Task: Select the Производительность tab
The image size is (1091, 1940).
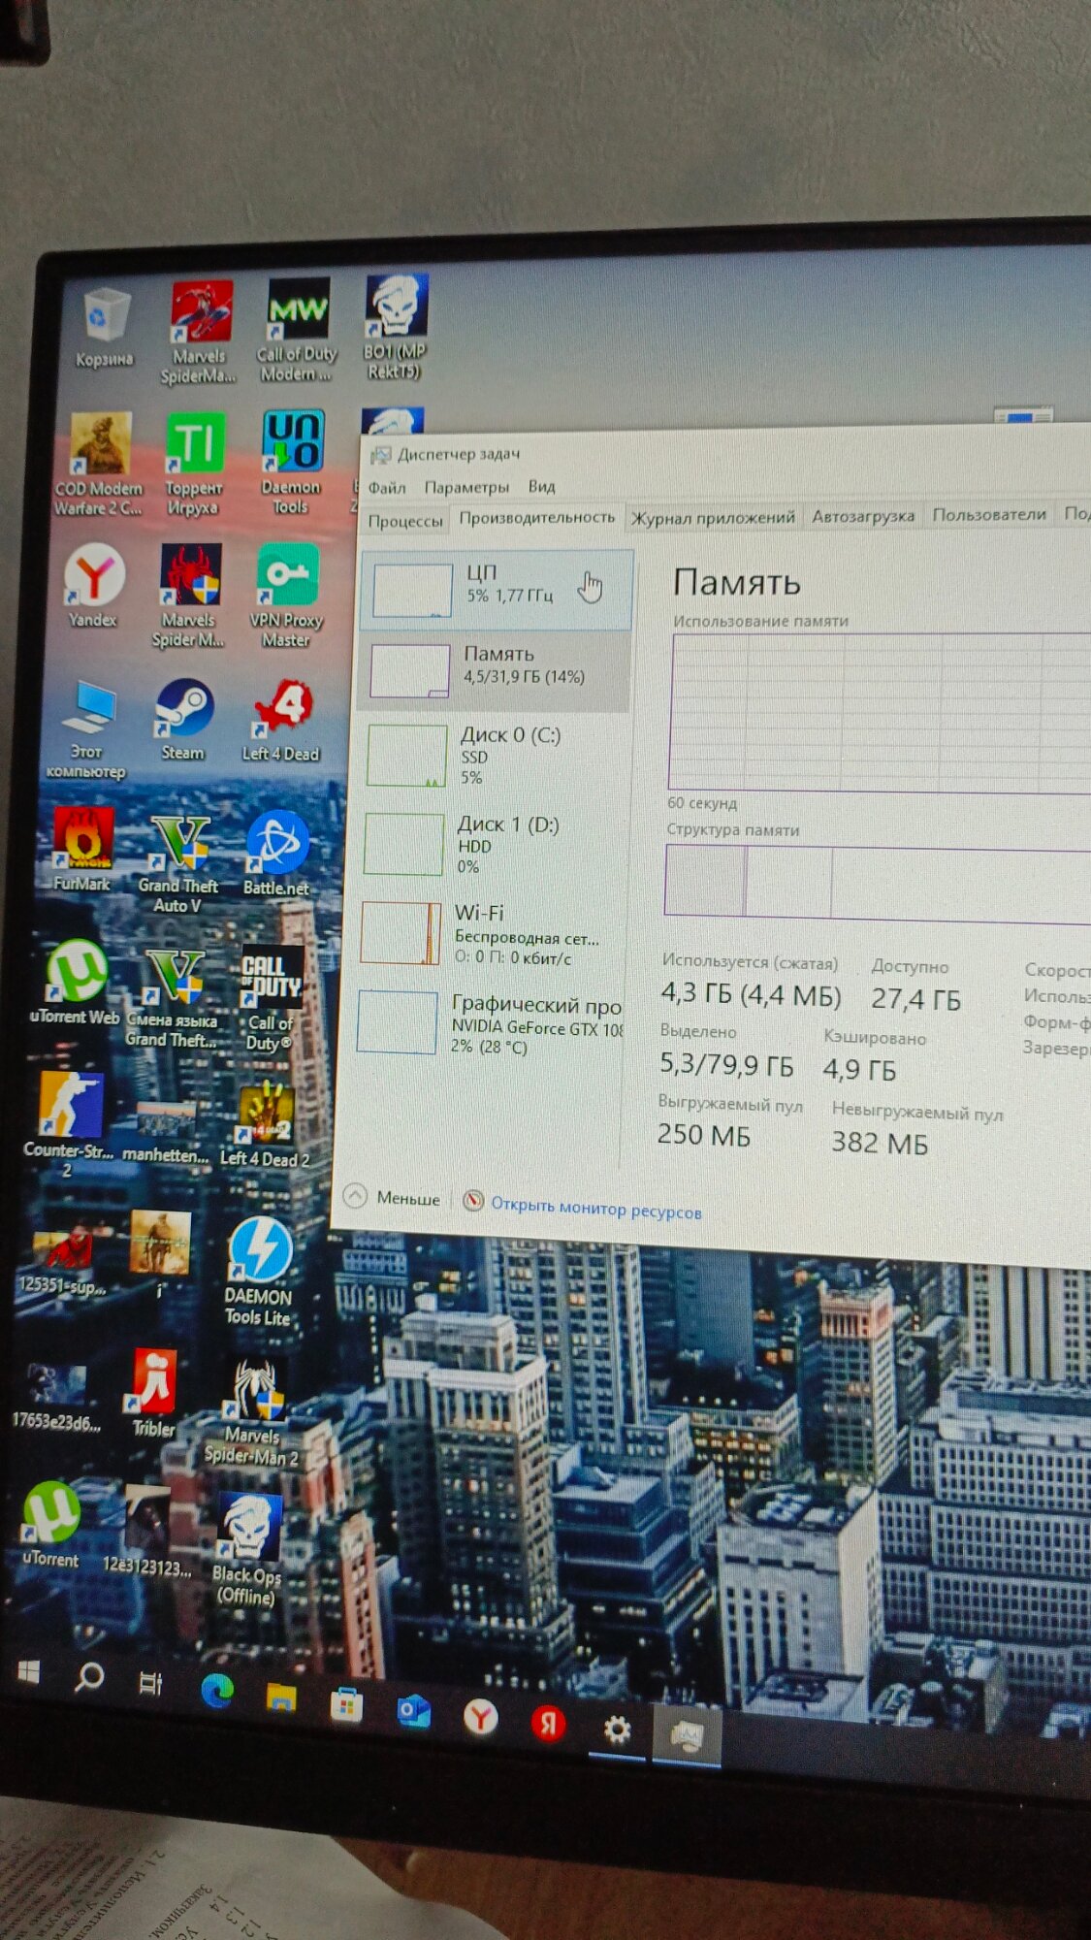Action: [536, 518]
